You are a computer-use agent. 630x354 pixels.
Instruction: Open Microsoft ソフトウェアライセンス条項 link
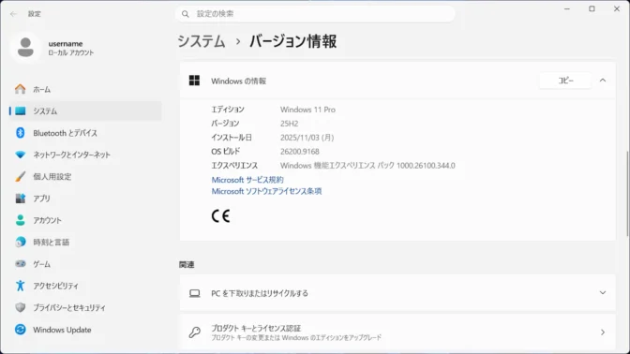pyautogui.click(x=266, y=191)
